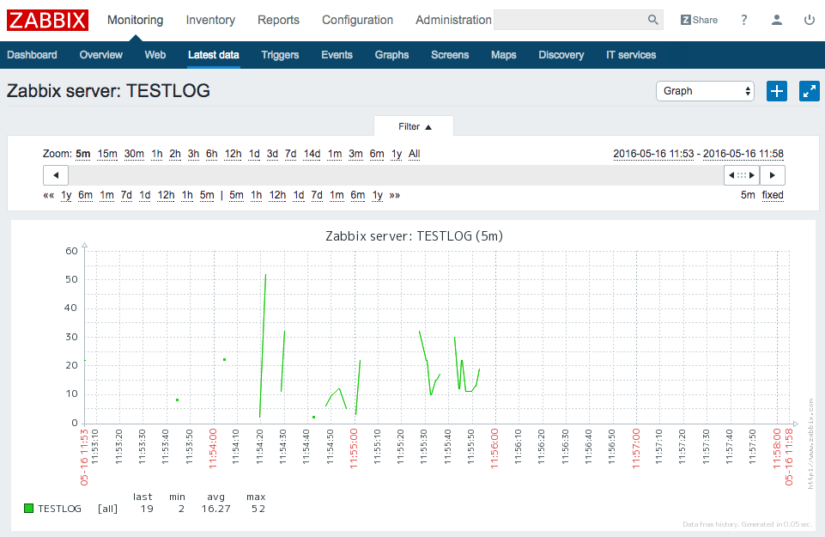Open the Inventory menu

pos(210,20)
